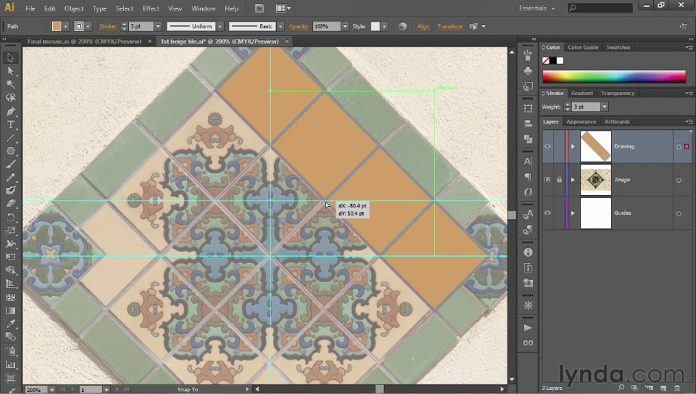
Task: Select the Lasso tool
Action: click(x=10, y=97)
